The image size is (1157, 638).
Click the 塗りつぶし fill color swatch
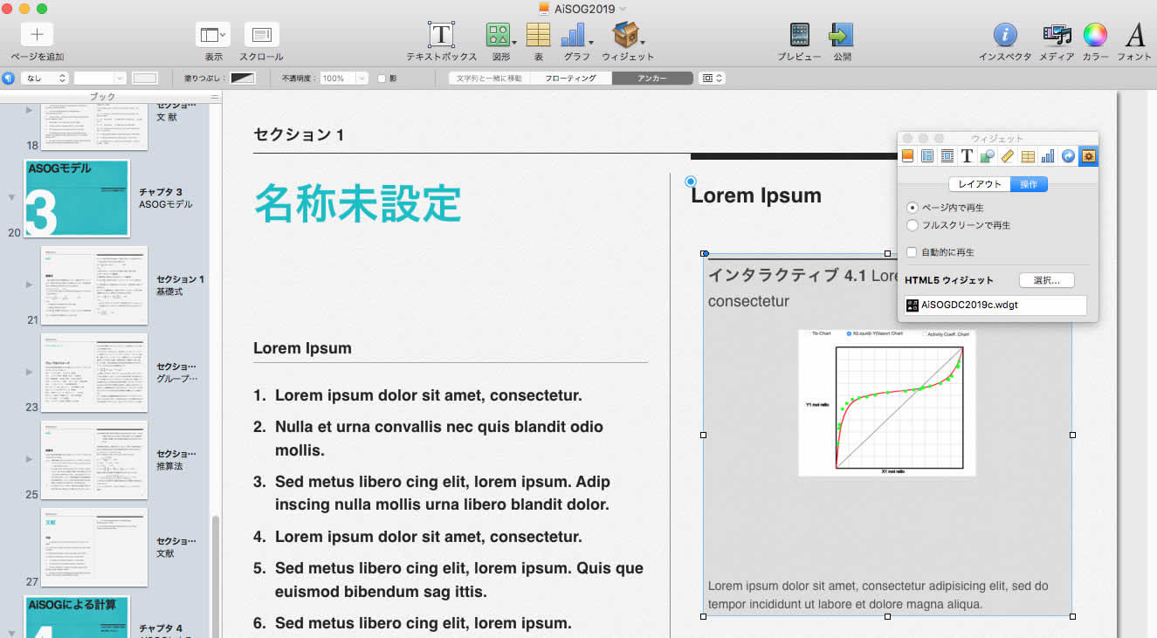pyautogui.click(x=242, y=78)
